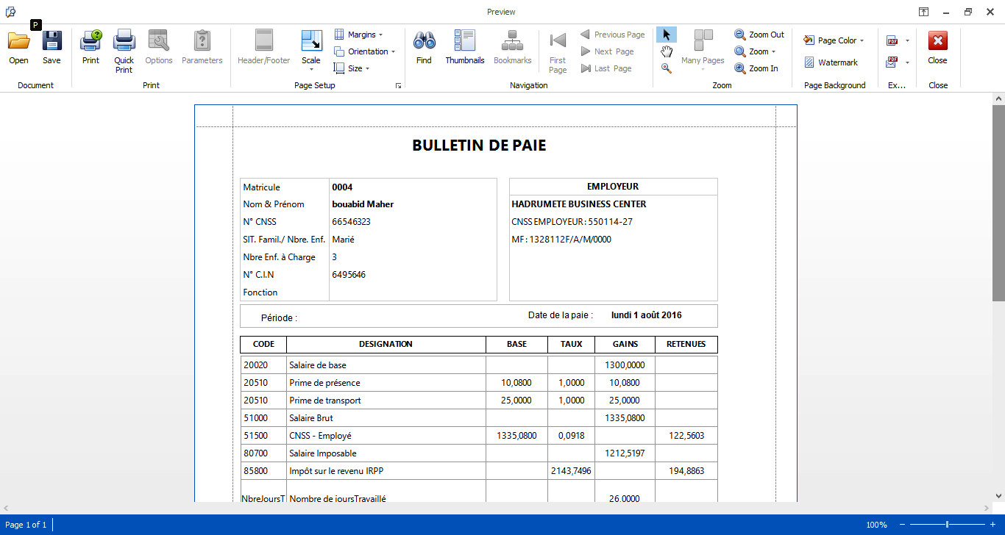
Task: Click Zoom Out in the ribbon
Action: pyautogui.click(x=759, y=35)
